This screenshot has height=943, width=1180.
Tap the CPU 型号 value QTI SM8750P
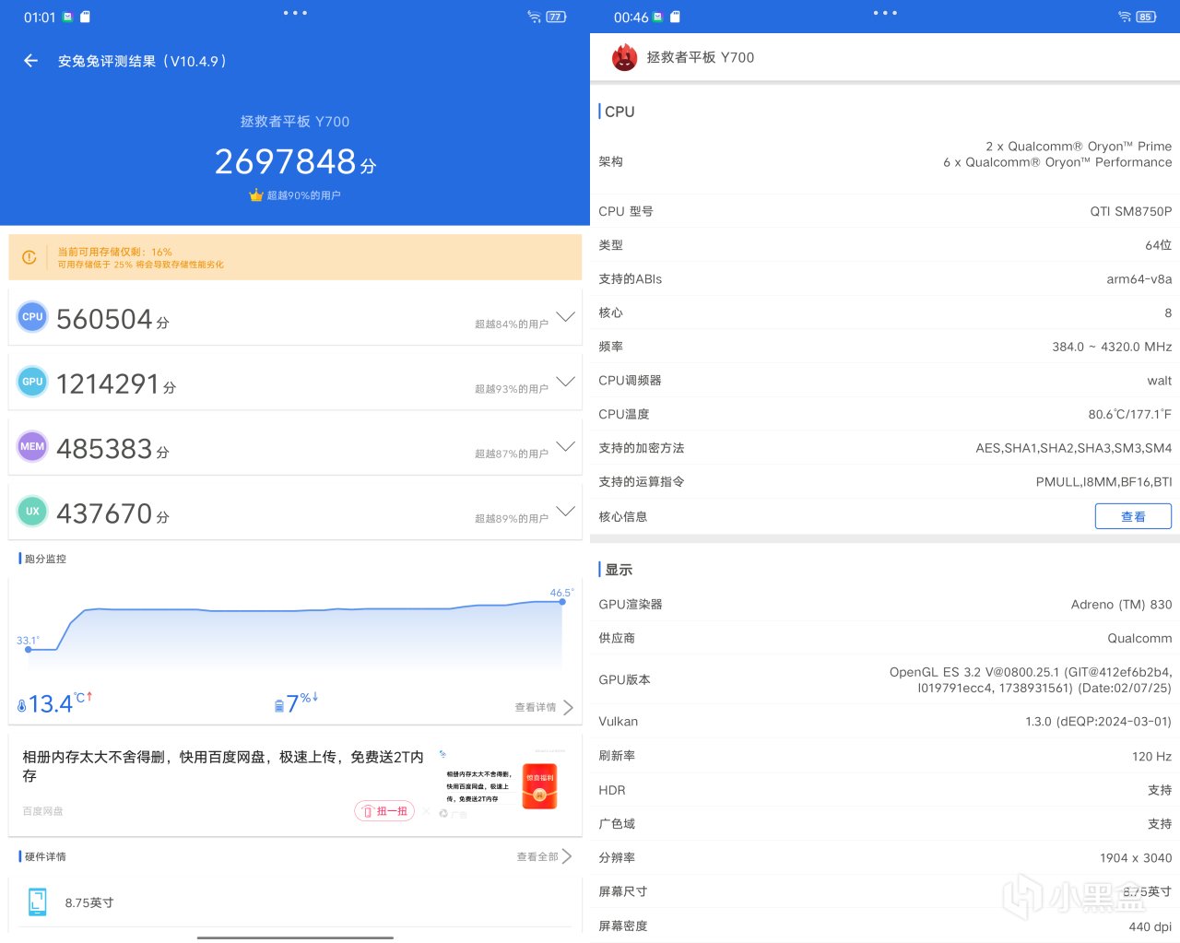(1130, 211)
